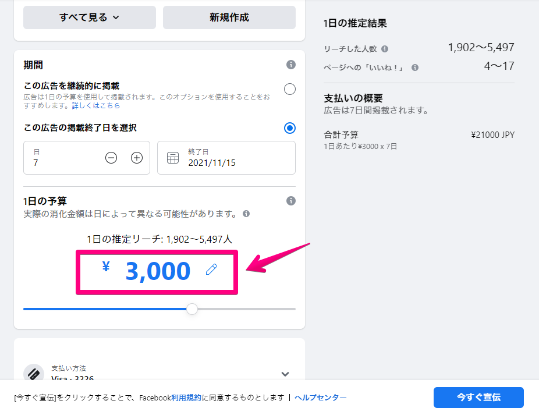Increase days with the plus icon
This screenshot has height=415, width=539.
[x=137, y=158]
